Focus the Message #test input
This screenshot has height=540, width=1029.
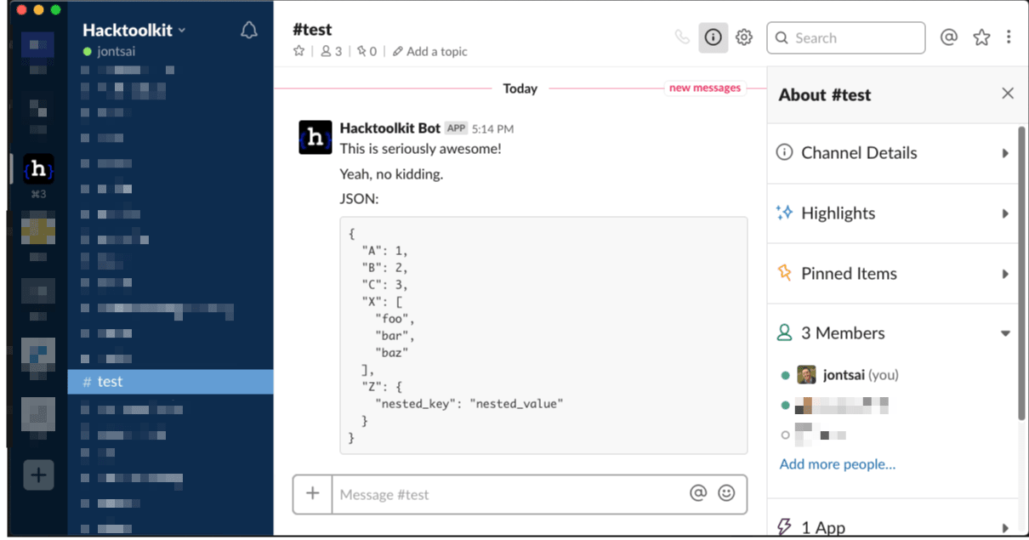510,494
